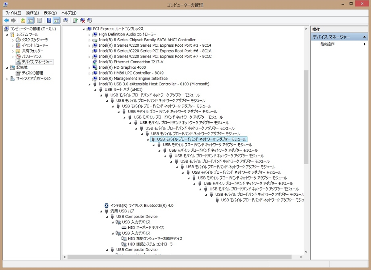
Task: Open the Properties toolbar icon
Action: coord(39,21)
